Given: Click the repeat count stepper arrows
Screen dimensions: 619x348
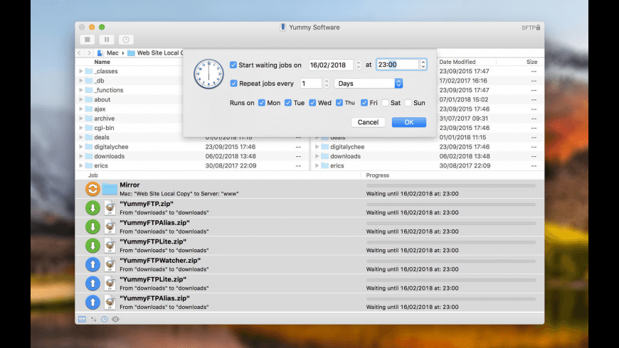Looking at the screenshot, I should [x=327, y=84].
